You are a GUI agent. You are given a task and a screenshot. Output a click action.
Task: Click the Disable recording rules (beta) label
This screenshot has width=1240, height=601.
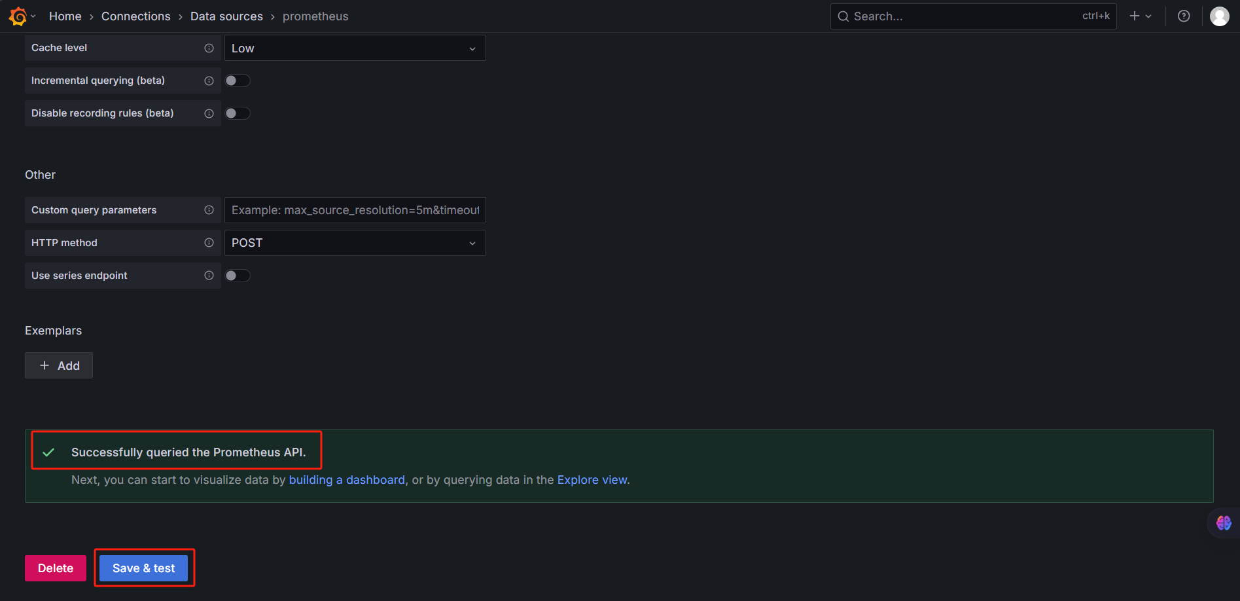click(x=103, y=113)
